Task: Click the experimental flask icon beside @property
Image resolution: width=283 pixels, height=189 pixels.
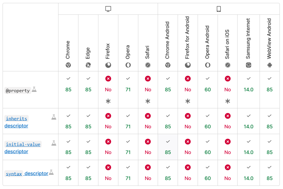Action: 34,89
